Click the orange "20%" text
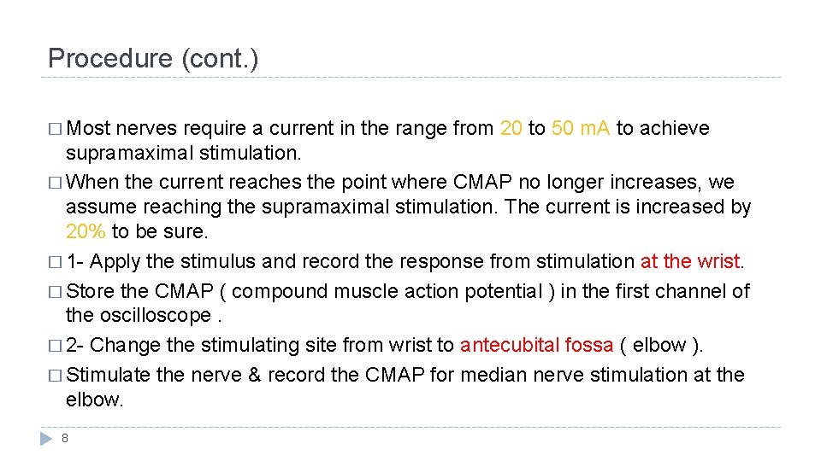821x461 pixels. click(86, 231)
